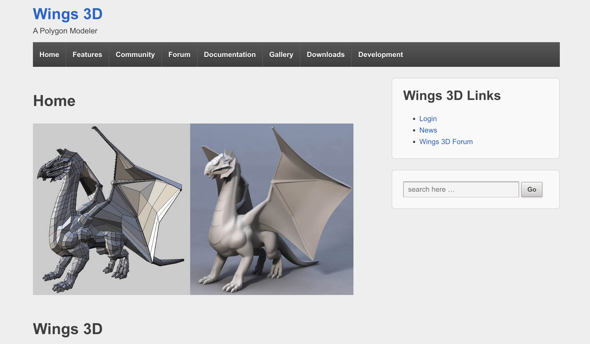Go to the Features page
Viewport: 590px width, 344px height.
[87, 55]
